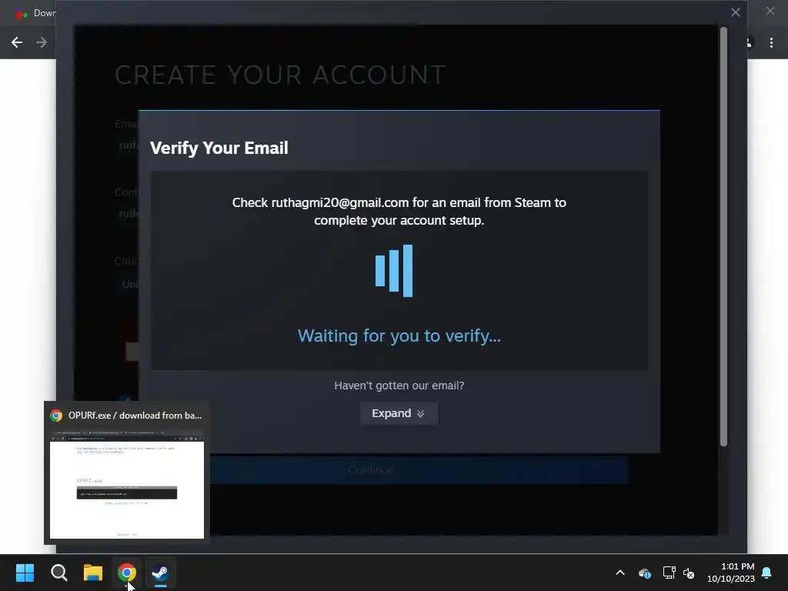Click the Chrome forward arrow button
The width and height of the screenshot is (788, 591).
[42, 42]
